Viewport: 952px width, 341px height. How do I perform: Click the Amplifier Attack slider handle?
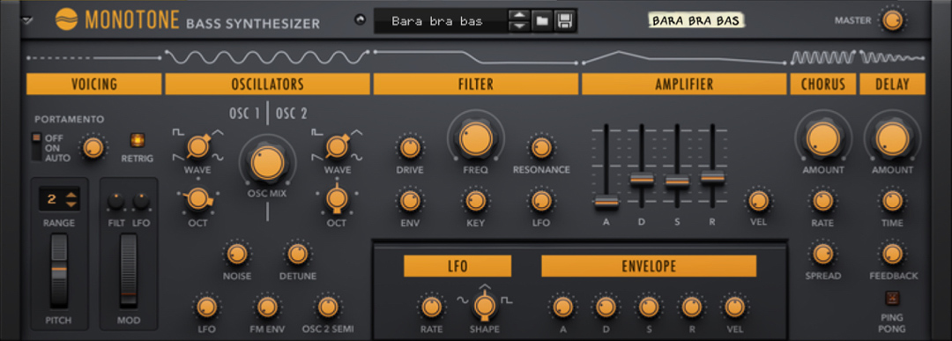606,202
